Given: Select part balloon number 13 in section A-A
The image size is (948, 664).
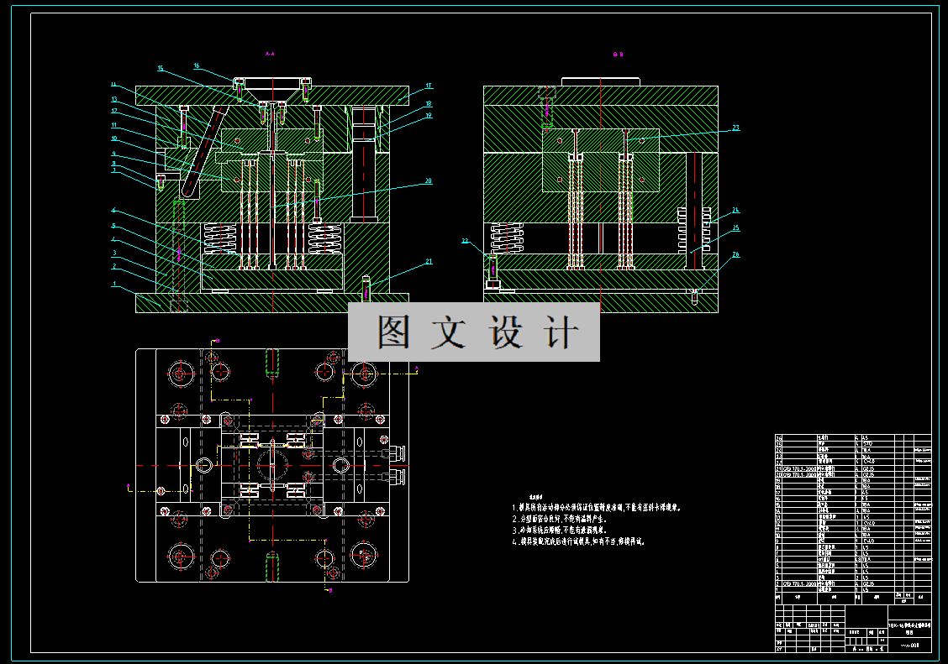Looking at the screenshot, I should click(113, 99).
